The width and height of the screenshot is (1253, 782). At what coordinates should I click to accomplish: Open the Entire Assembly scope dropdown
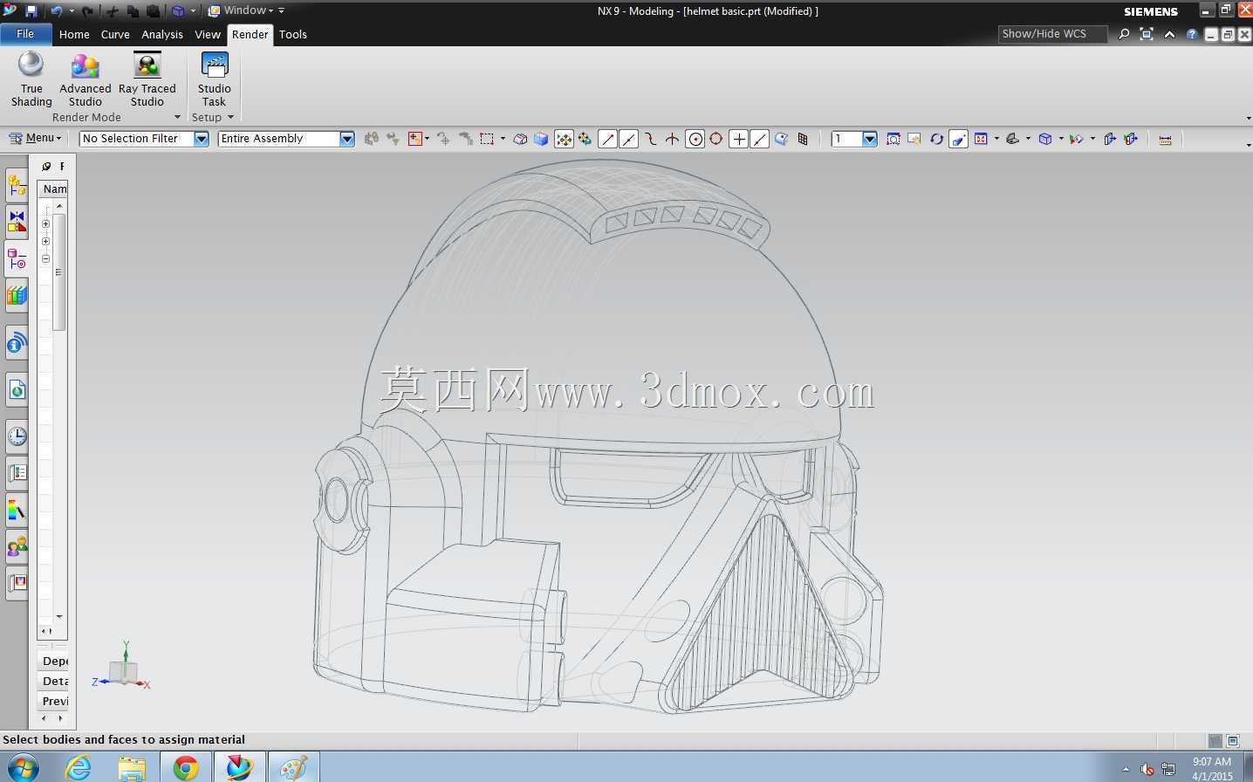347,139
